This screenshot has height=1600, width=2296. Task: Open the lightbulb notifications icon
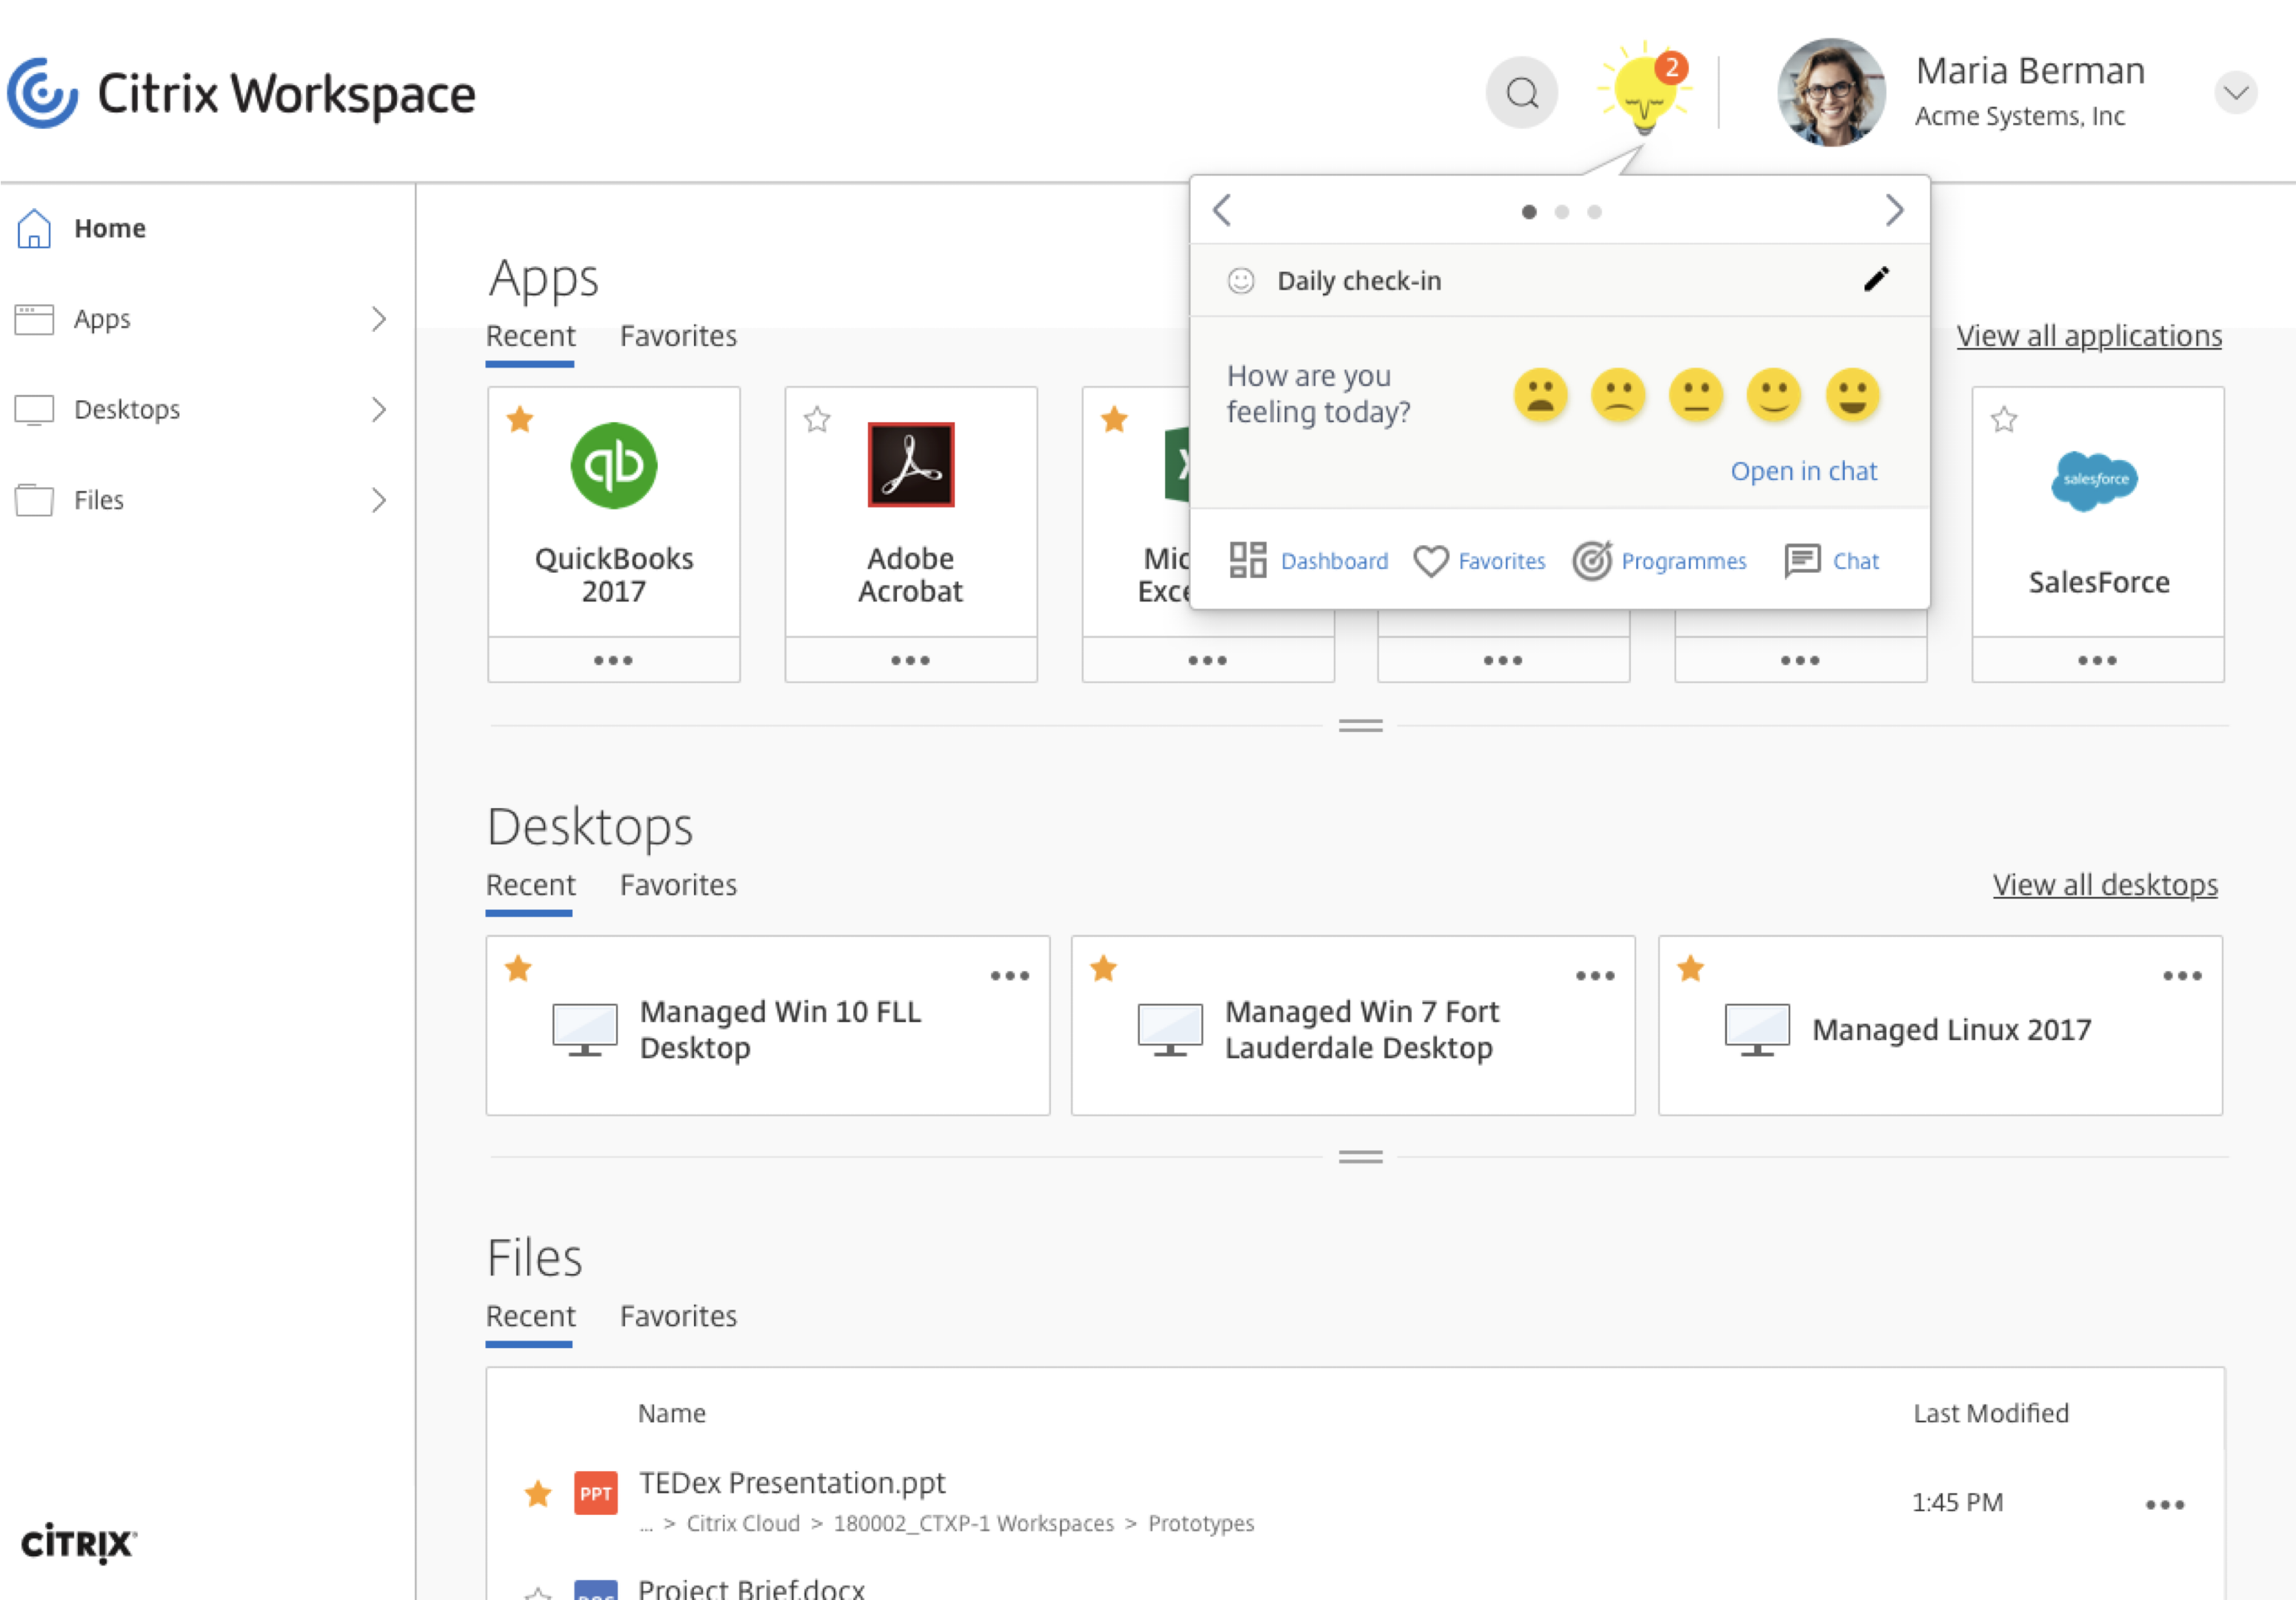pyautogui.click(x=1644, y=90)
